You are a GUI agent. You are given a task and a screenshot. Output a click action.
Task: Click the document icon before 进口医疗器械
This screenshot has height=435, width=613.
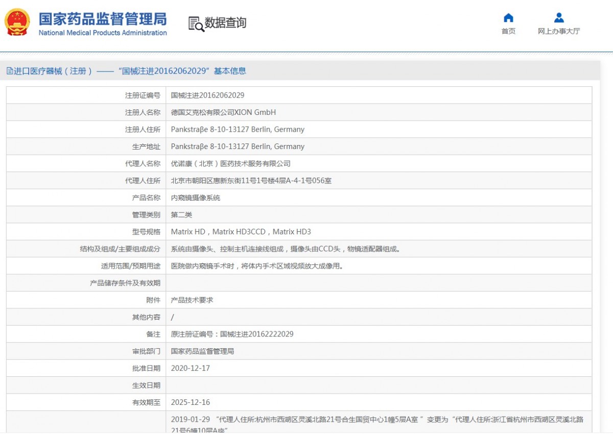(x=10, y=71)
